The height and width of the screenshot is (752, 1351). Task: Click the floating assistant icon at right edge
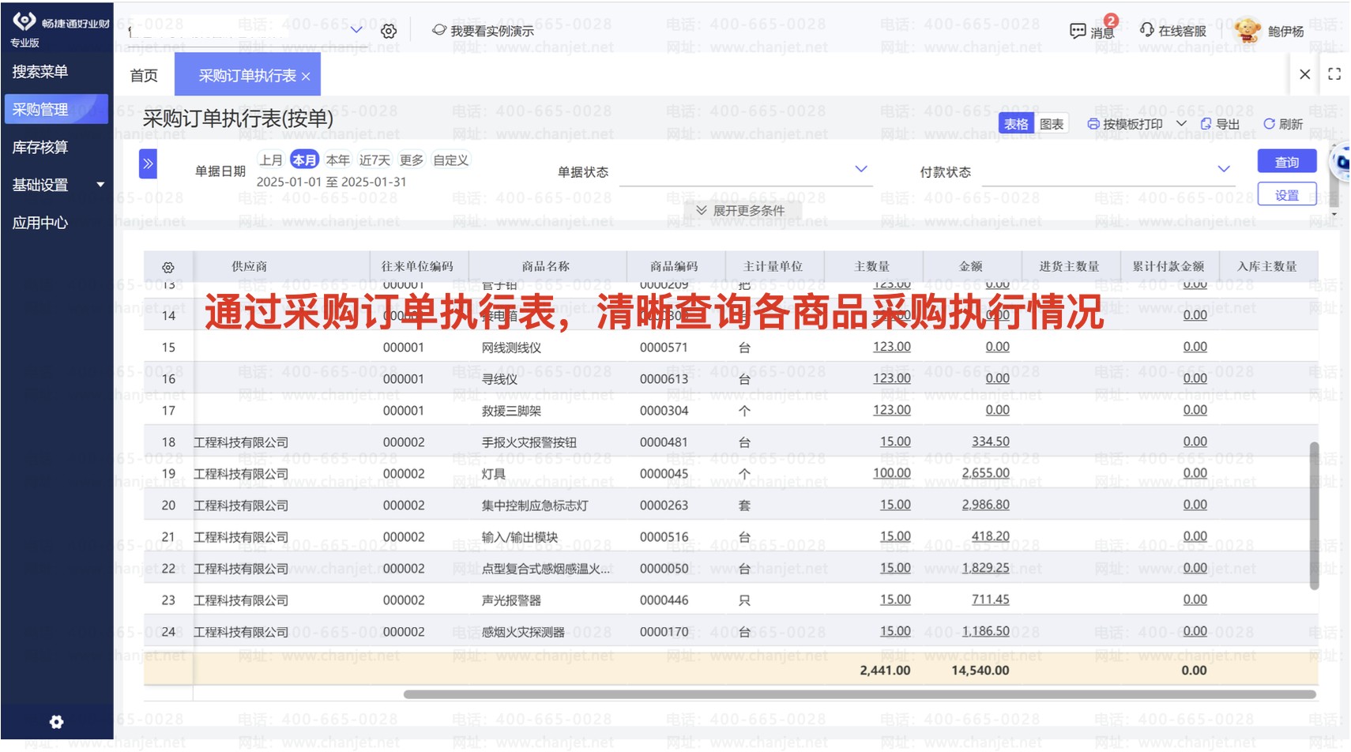point(1340,161)
